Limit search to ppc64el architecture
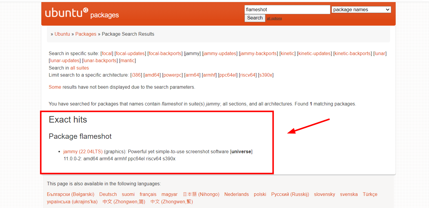429x208 pixels. tap(227, 75)
